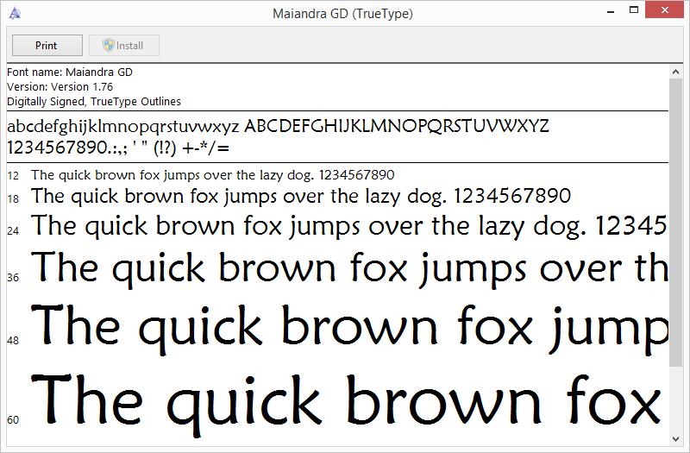Maximize the font viewer window

click(634, 10)
